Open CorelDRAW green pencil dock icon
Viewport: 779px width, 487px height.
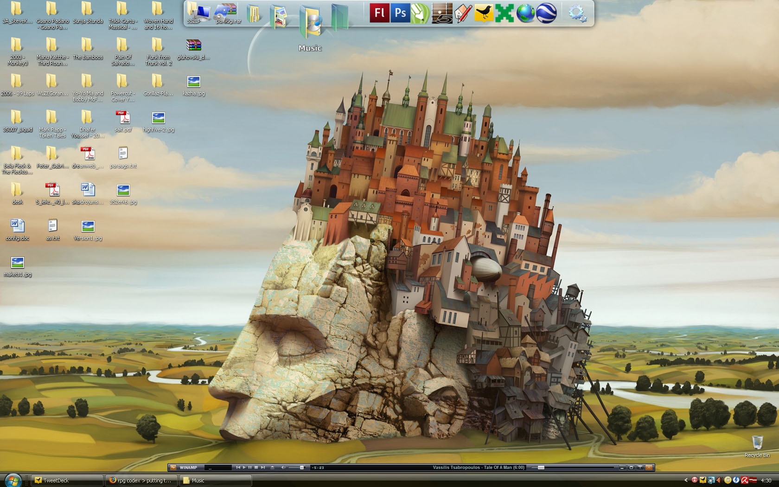[420, 13]
